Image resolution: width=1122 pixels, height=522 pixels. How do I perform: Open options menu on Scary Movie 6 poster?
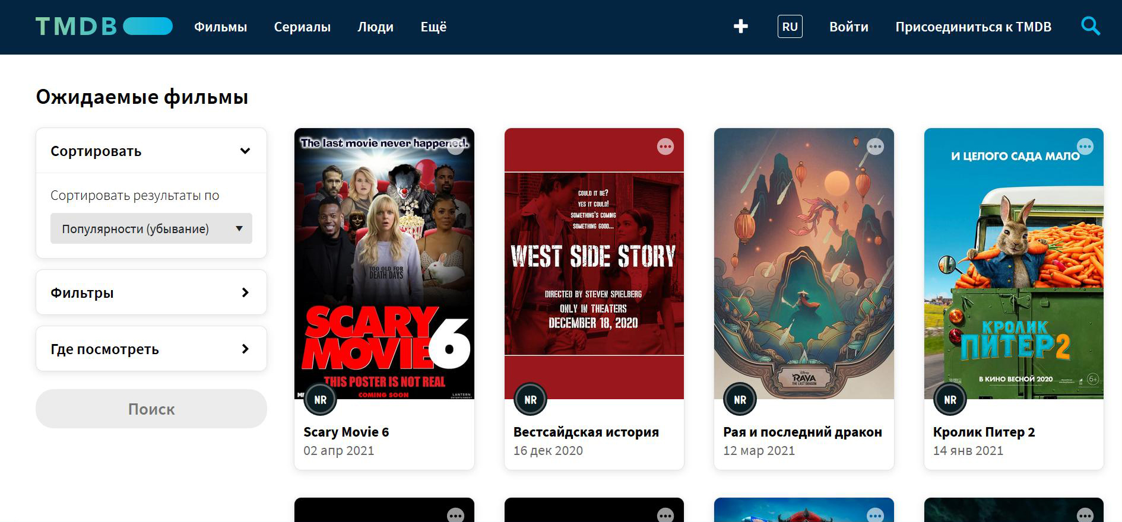click(x=455, y=147)
